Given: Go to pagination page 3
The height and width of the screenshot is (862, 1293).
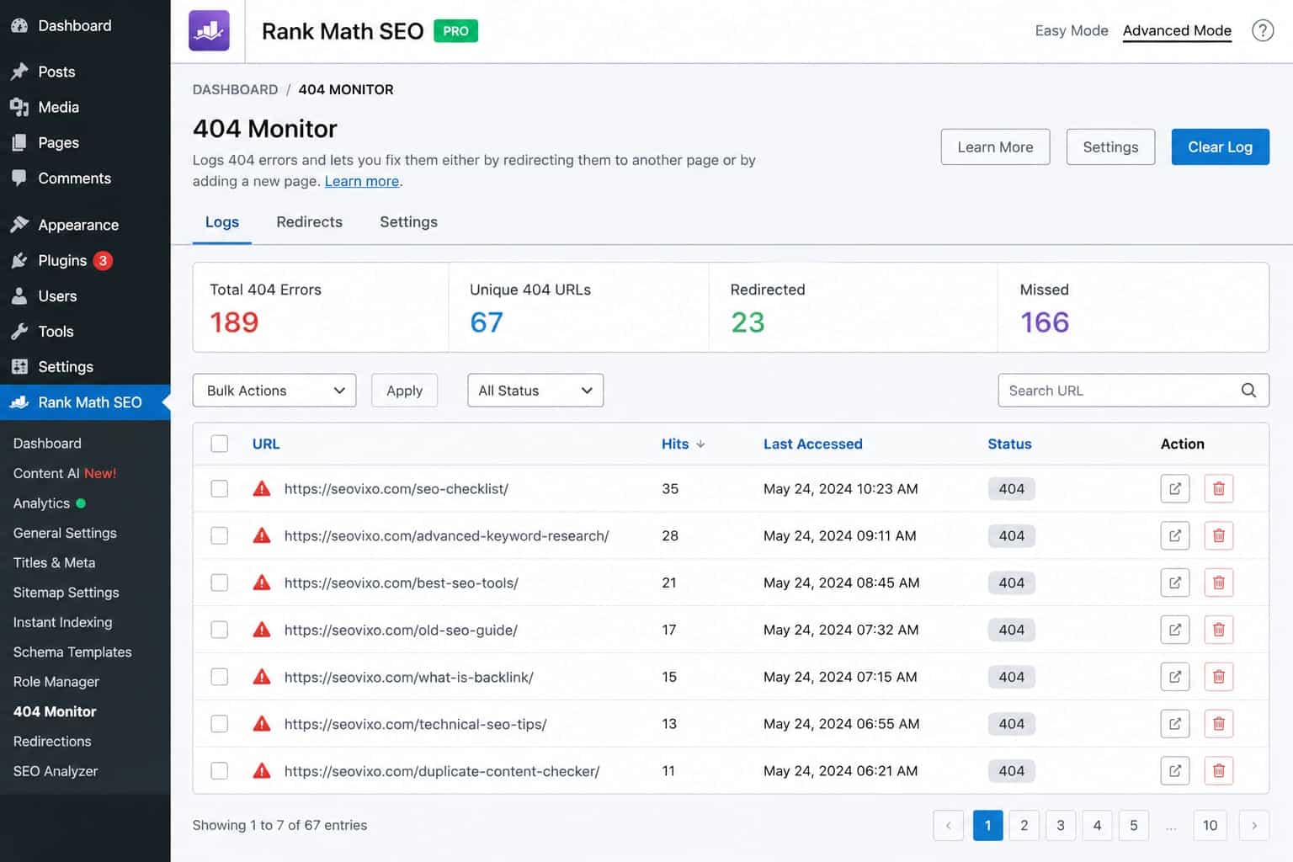Looking at the screenshot, I should click(1061, 826).
